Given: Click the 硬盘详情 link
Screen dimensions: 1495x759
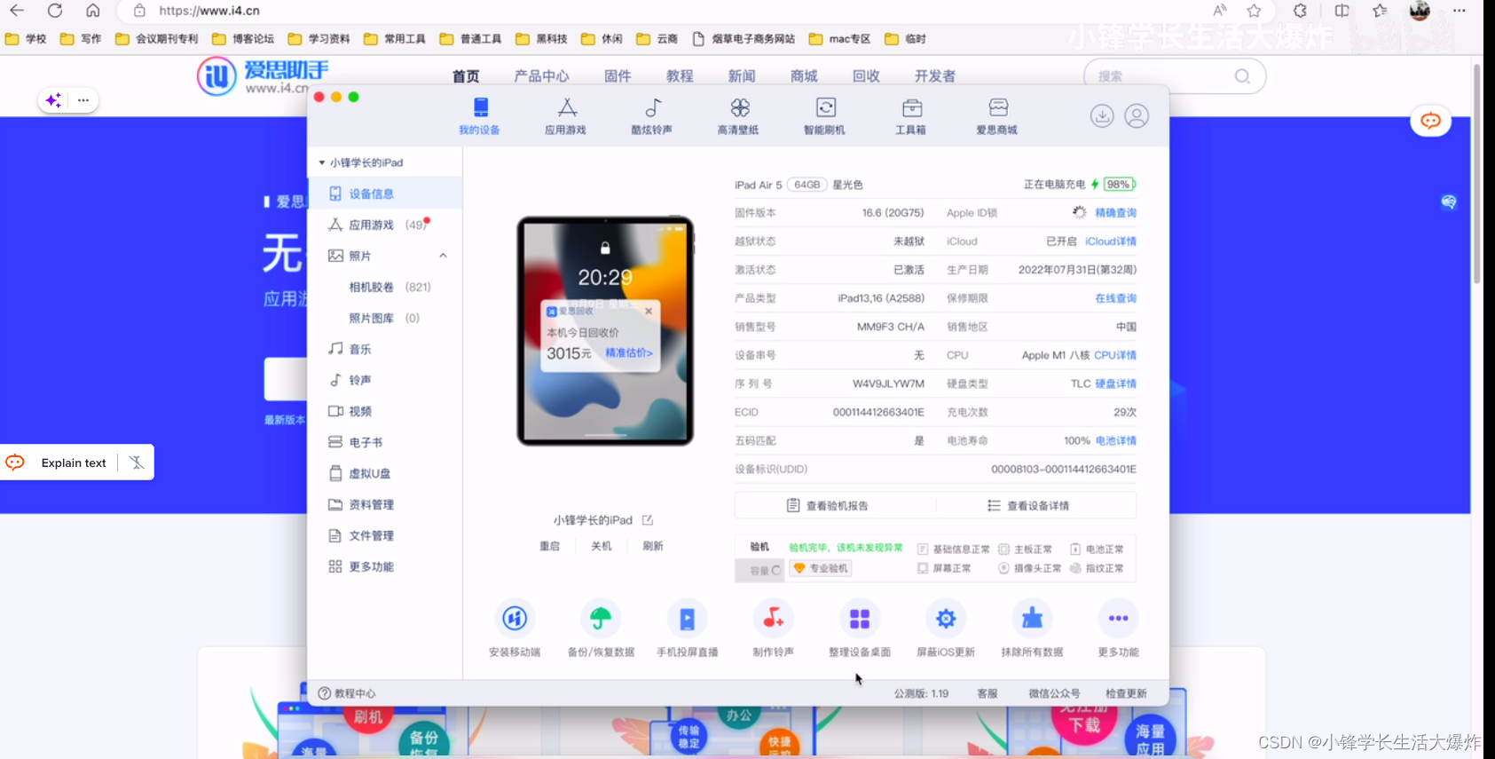Looking at the screenshot, I should [1115, 383].
